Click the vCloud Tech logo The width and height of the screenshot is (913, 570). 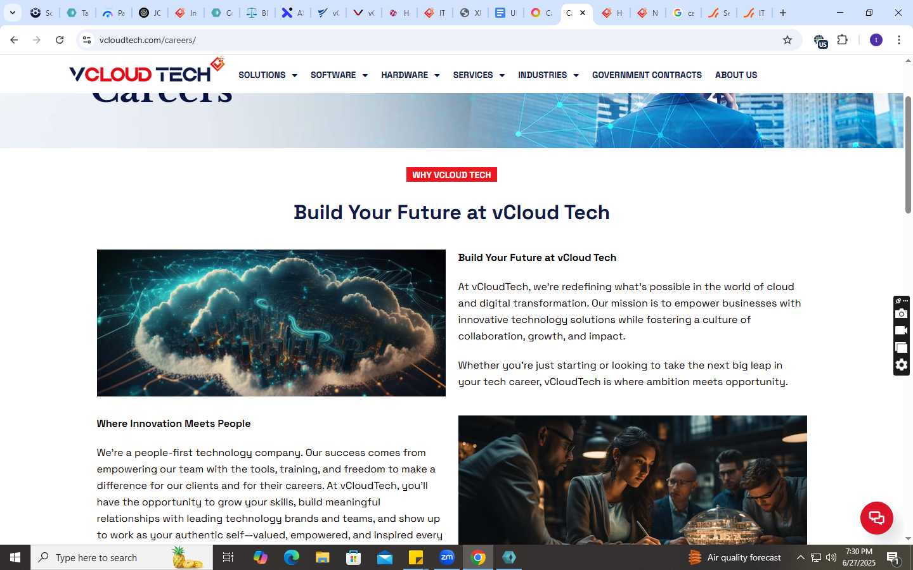146,71
